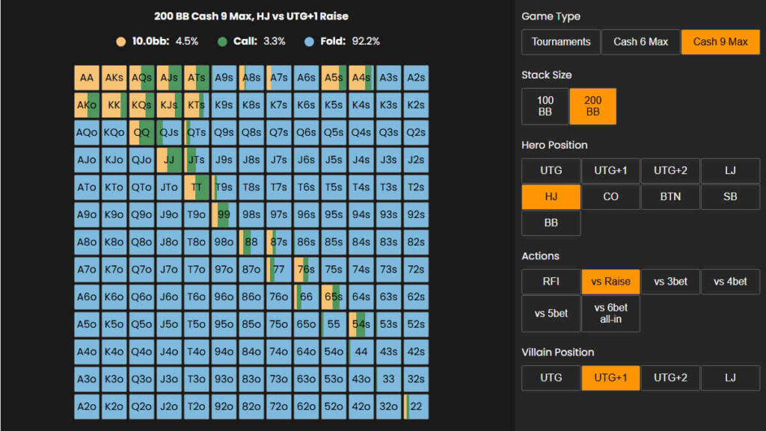766x431 pixels.
Task: Select the vs 6bet all-in action
Action: point(610,314)
